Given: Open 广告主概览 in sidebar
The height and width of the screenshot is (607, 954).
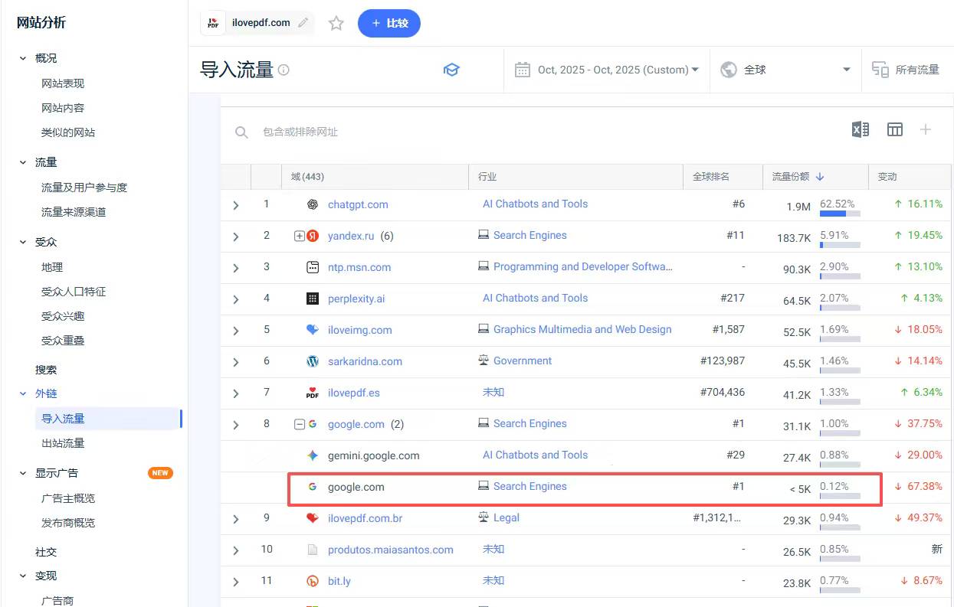Looking at the screenshot, I should [x=68, y=498].
